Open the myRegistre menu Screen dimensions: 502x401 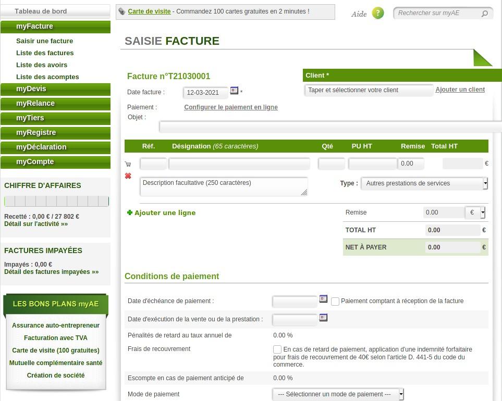click(55, 133)
